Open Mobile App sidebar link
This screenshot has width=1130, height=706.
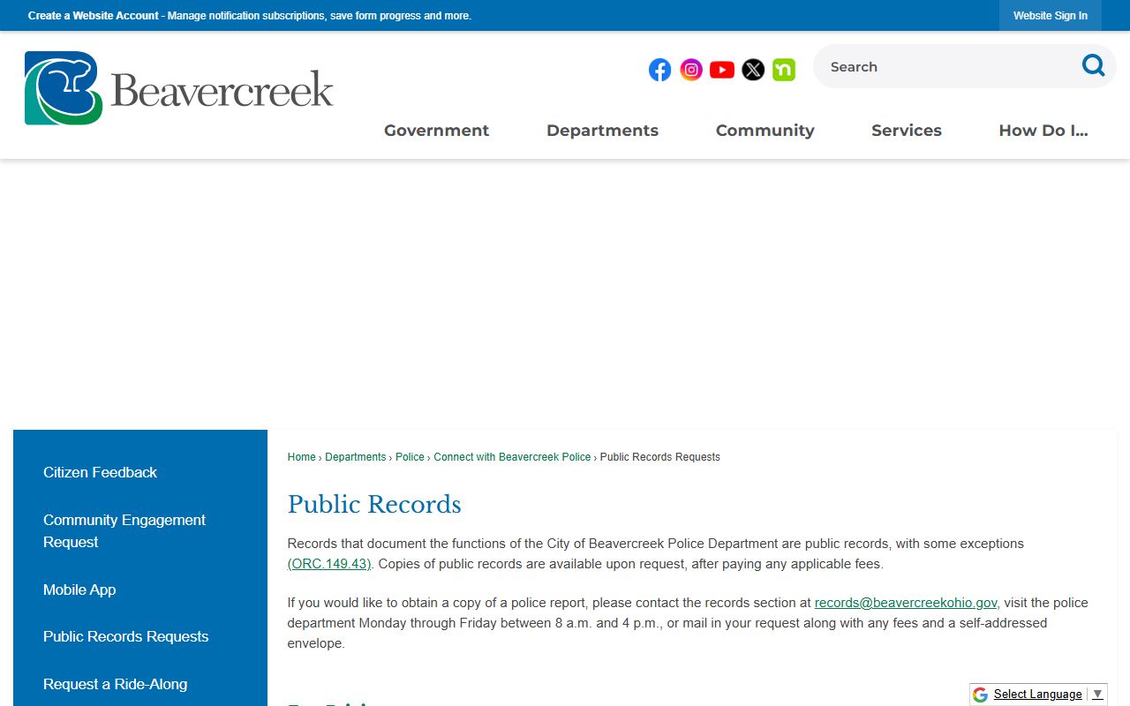coord(79,590)
